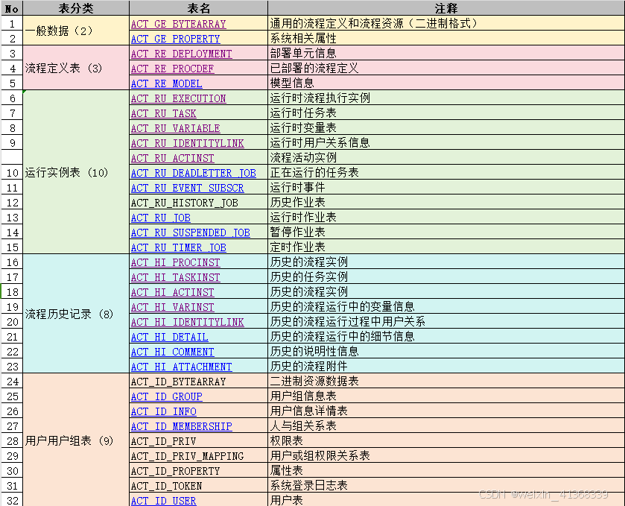Select the 一般数据（2） category cell
The image size is (625, 506).
[x=76, y=31]
